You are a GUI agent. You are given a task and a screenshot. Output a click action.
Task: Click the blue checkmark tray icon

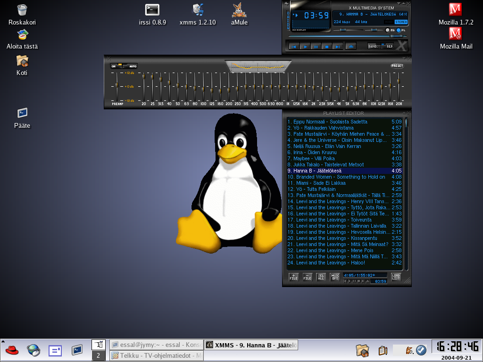pos(421,350)
